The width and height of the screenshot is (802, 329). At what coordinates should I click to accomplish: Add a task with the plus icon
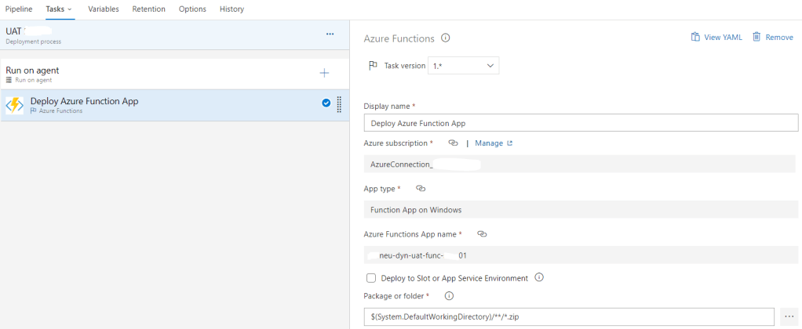324,73
